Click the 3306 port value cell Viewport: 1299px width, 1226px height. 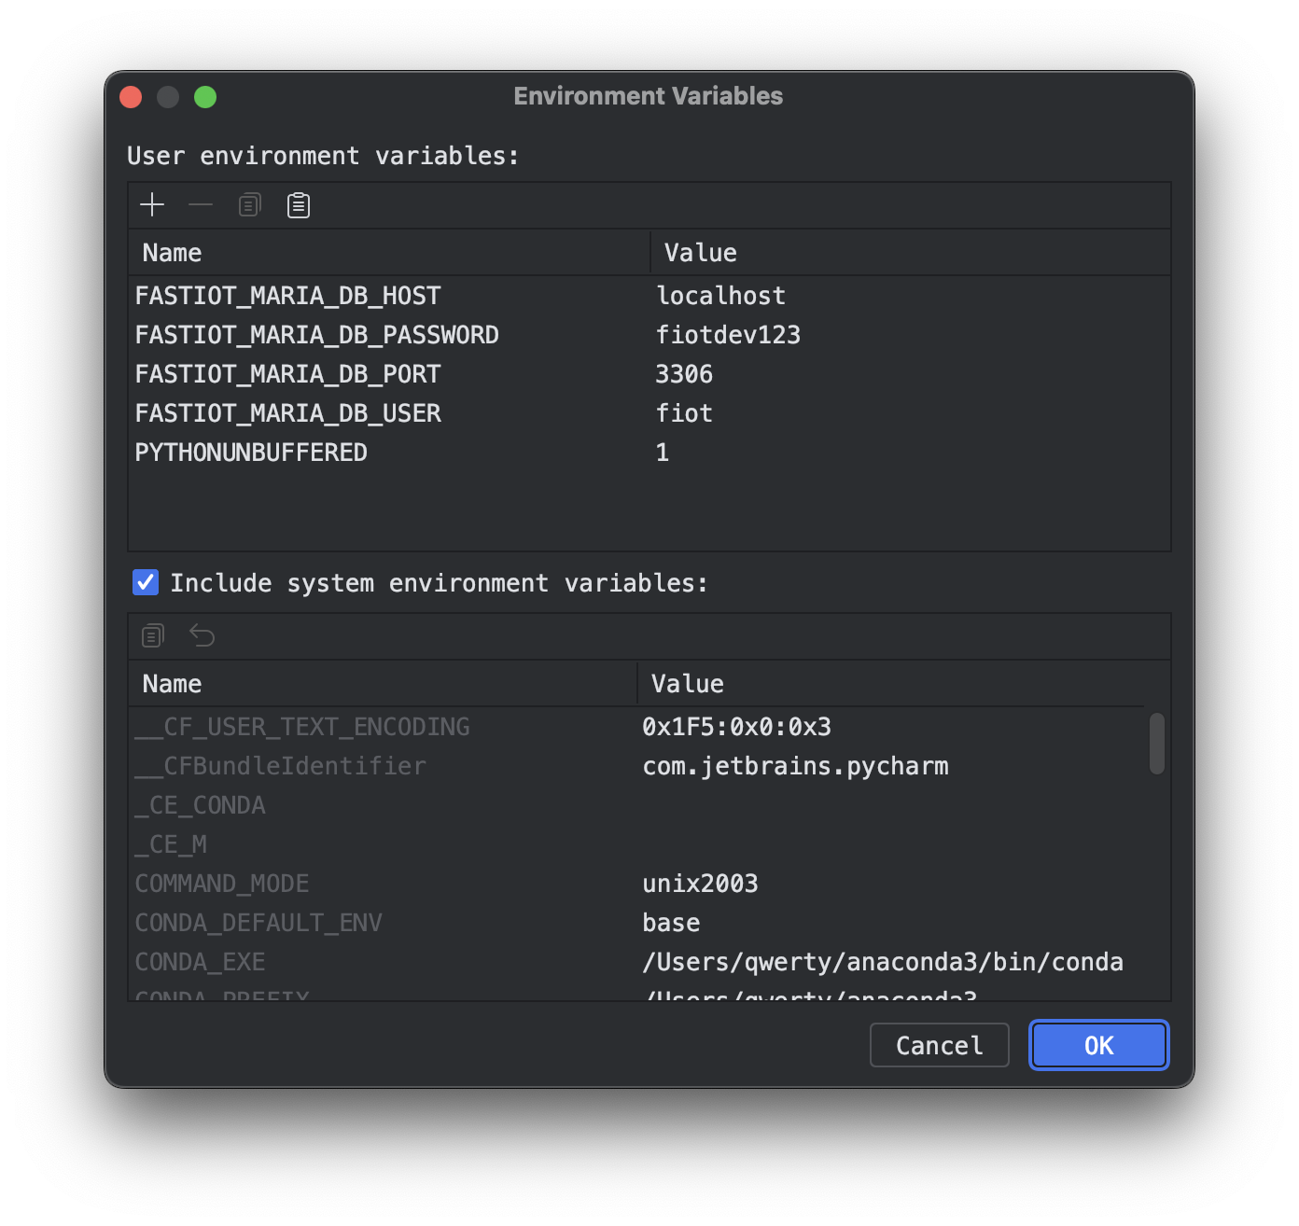tap(911, 374)
